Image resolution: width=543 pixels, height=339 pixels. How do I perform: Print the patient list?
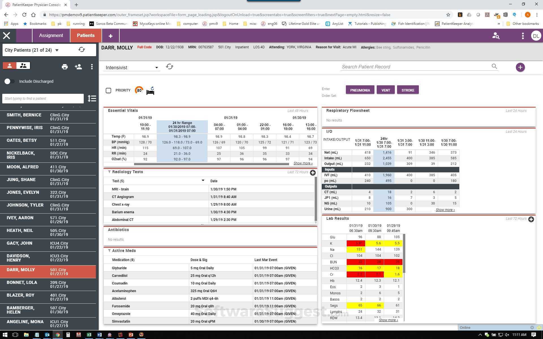[65, 67]
